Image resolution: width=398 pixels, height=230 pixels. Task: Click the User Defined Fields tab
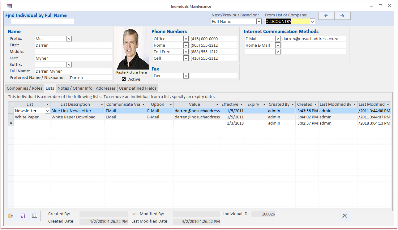click(x=138, y=88)
